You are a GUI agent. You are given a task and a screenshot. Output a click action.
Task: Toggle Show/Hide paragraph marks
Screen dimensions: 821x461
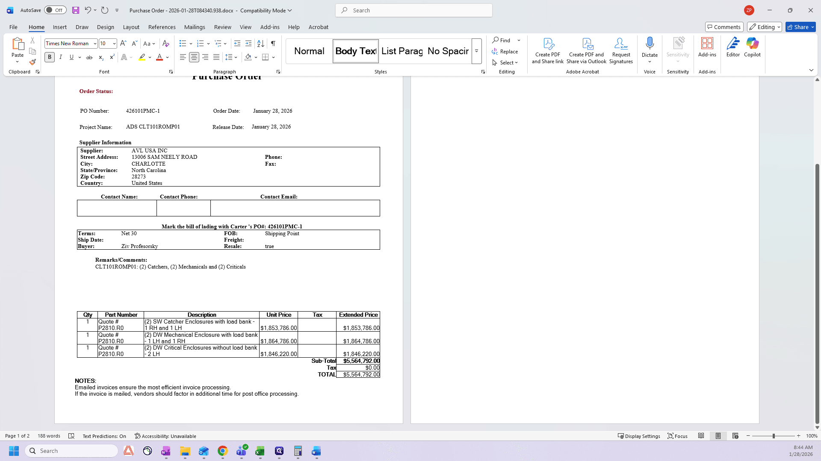point(273,44)
